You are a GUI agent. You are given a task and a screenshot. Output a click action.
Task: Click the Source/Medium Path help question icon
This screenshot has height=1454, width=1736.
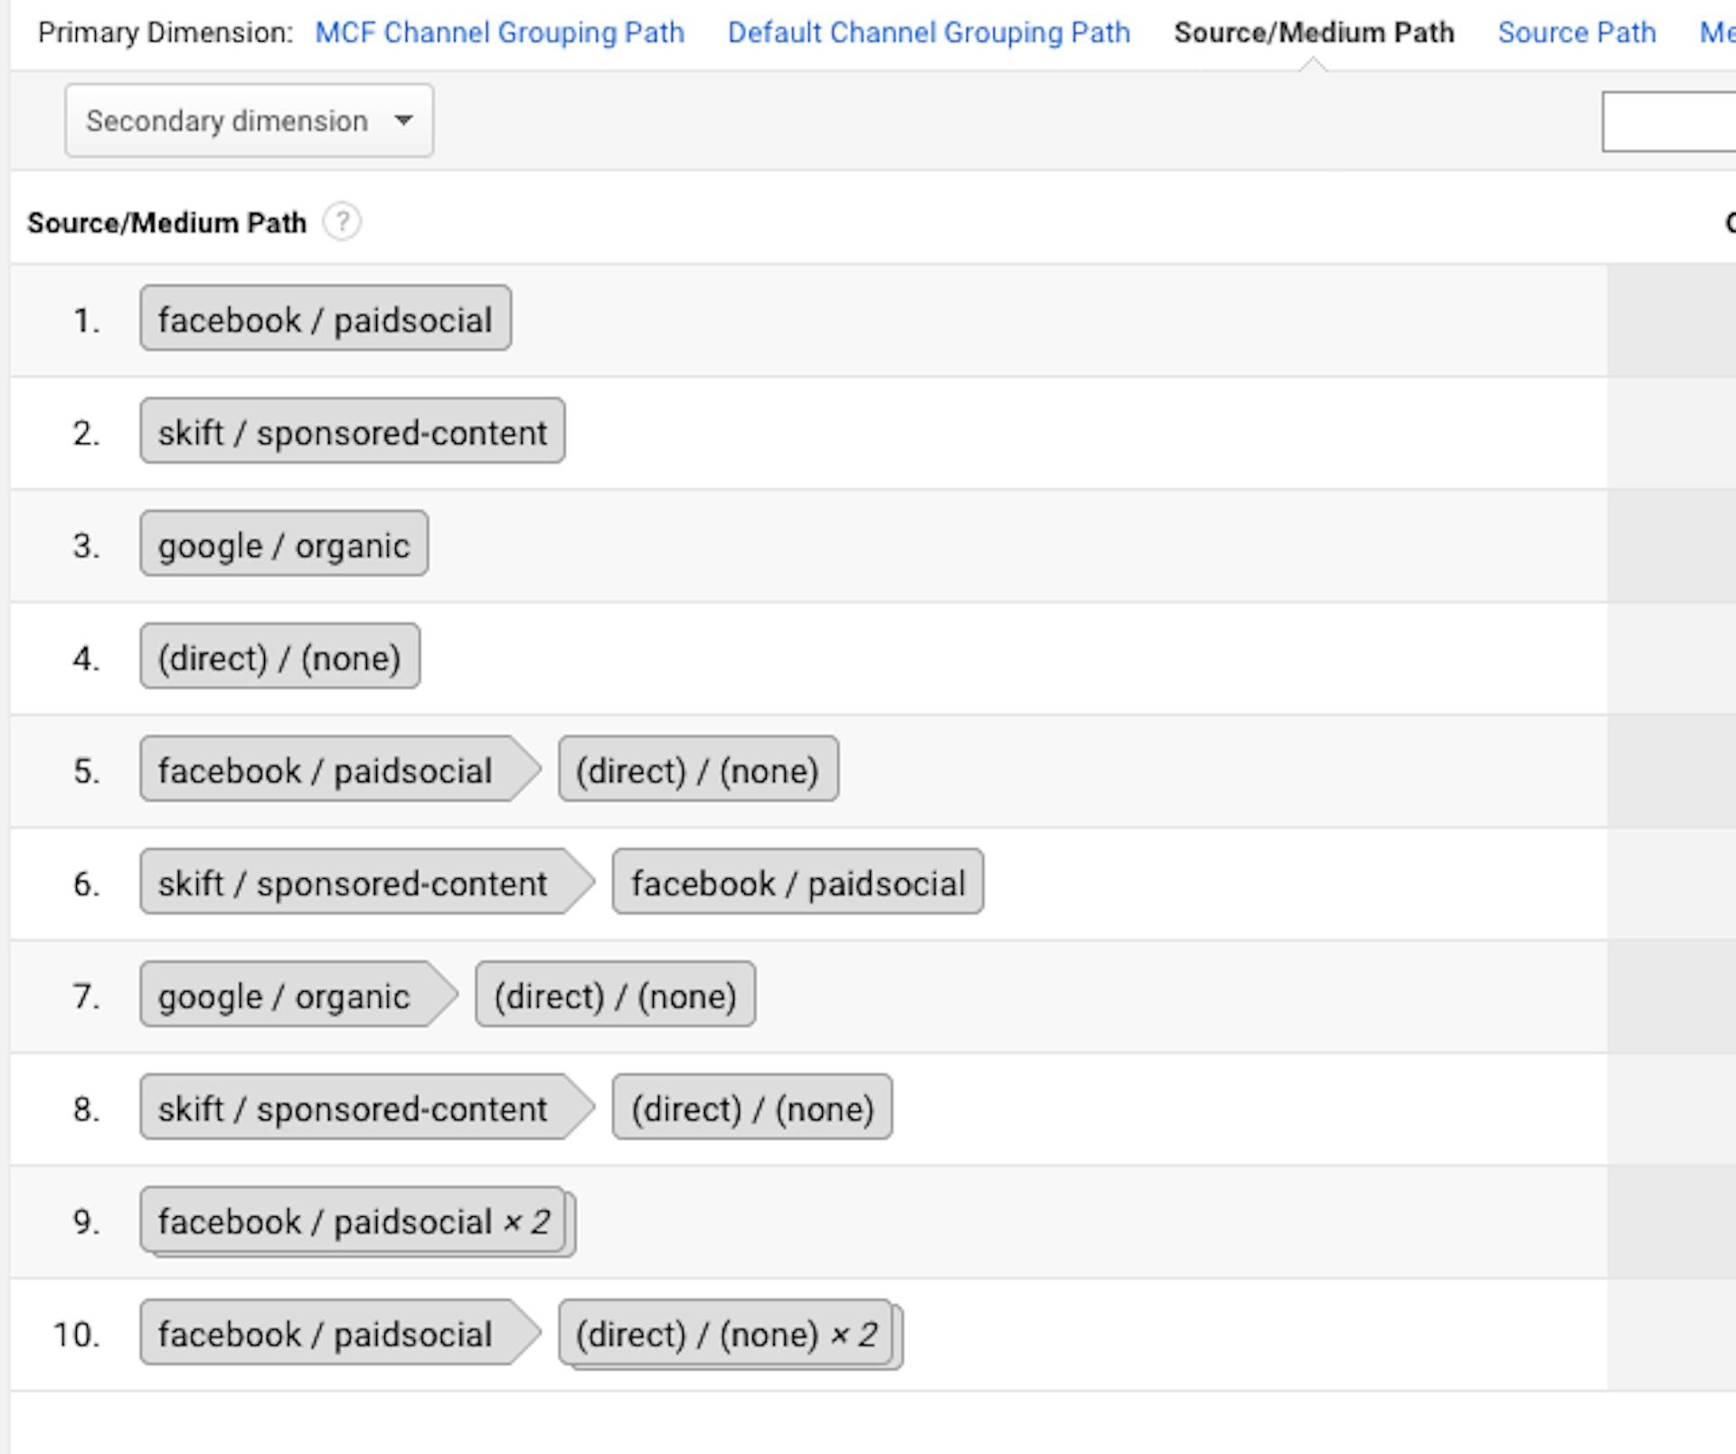(x=342, y=222)
